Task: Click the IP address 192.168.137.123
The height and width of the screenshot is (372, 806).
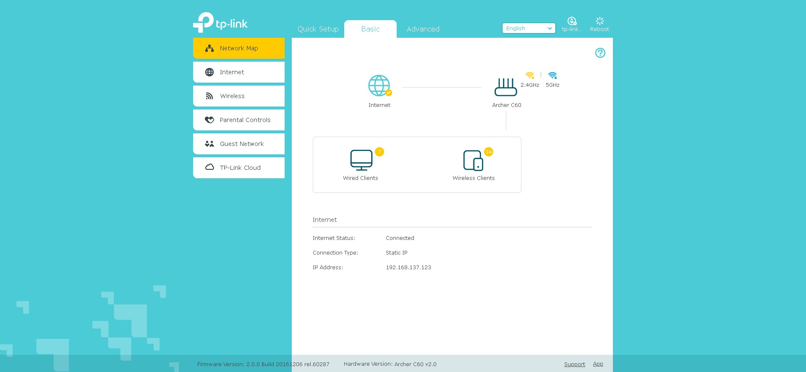Action: tap(408, 267)
